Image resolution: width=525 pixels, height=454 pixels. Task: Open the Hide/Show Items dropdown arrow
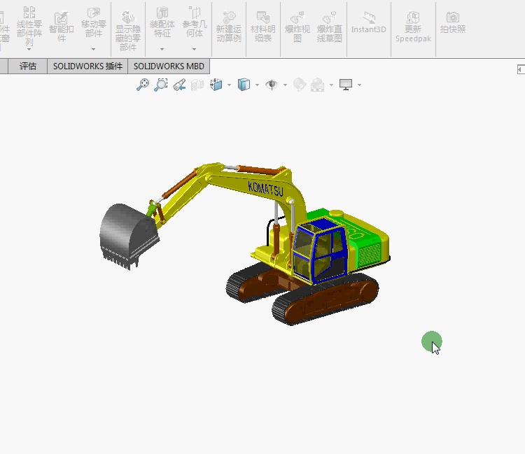click(286, 85)
